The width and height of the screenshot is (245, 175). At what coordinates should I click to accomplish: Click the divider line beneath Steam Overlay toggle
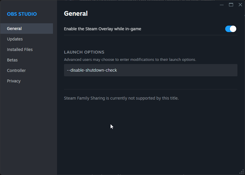150,35
